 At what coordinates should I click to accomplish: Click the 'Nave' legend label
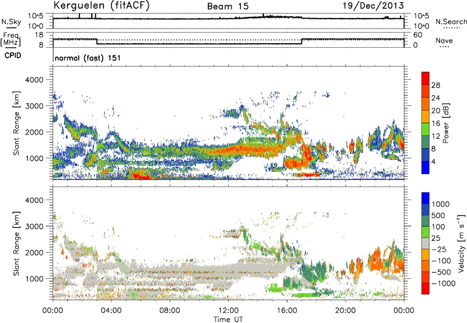click(x=444, y=41)
